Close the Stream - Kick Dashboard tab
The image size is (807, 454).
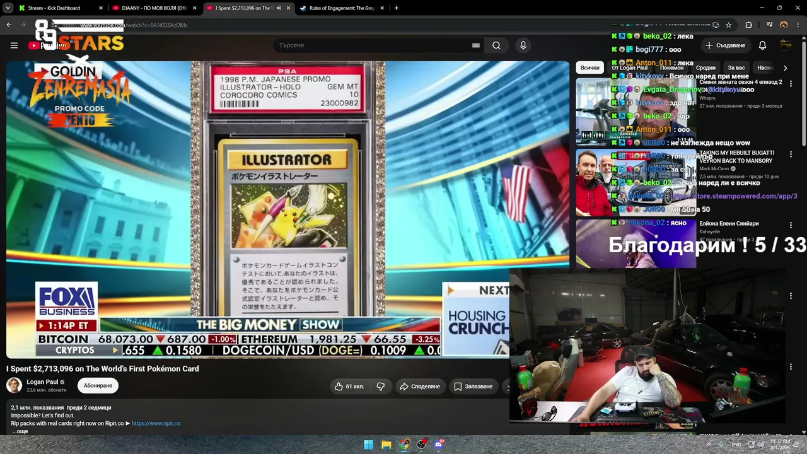pyautogui.click(x=101, y=8)
